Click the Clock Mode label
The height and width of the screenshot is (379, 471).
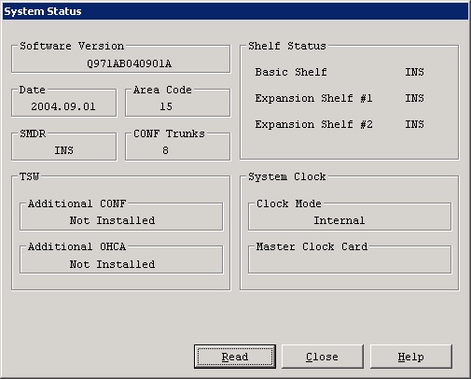click(x=289, y=204)
